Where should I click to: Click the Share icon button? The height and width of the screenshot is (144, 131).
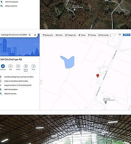coord(33,66)
